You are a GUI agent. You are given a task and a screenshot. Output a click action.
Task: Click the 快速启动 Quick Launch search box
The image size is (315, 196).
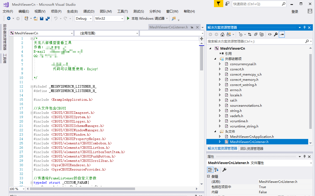point(256,4)
